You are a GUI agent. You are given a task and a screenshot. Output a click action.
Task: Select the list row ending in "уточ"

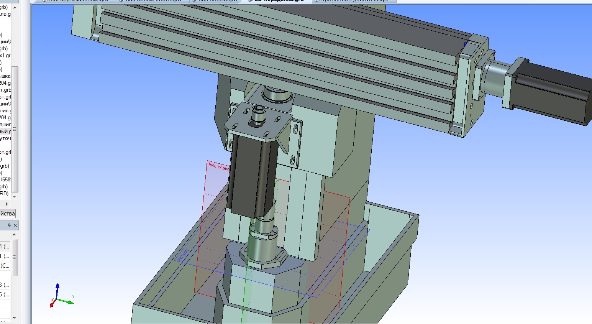pyautogui.click(x=5, y=138)
